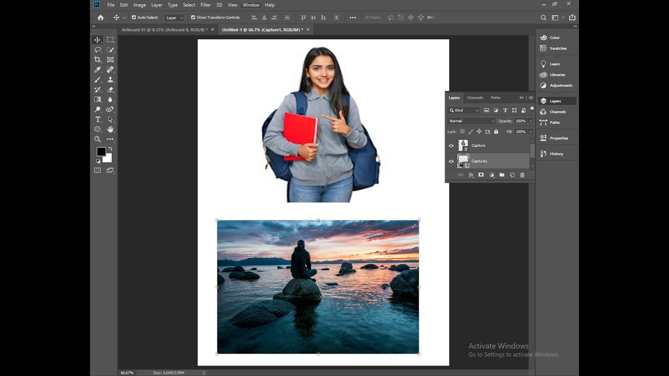Hide the Capture1 layer eye icon
669x376 pixels.
point(452,161)
